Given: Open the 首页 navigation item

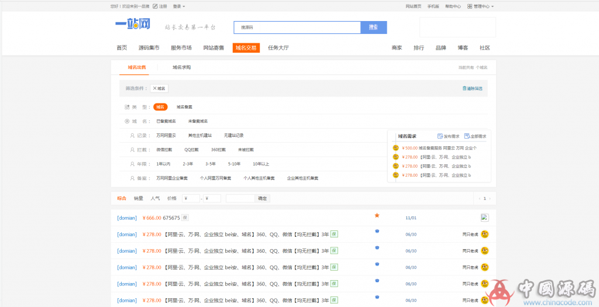Looking at the screenshot, I should pos(122,48).
